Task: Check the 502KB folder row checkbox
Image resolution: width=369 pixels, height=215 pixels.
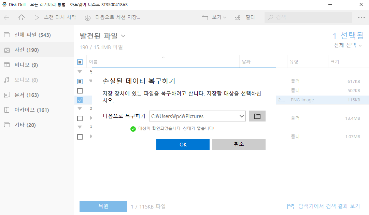Action: click(80, 90)
